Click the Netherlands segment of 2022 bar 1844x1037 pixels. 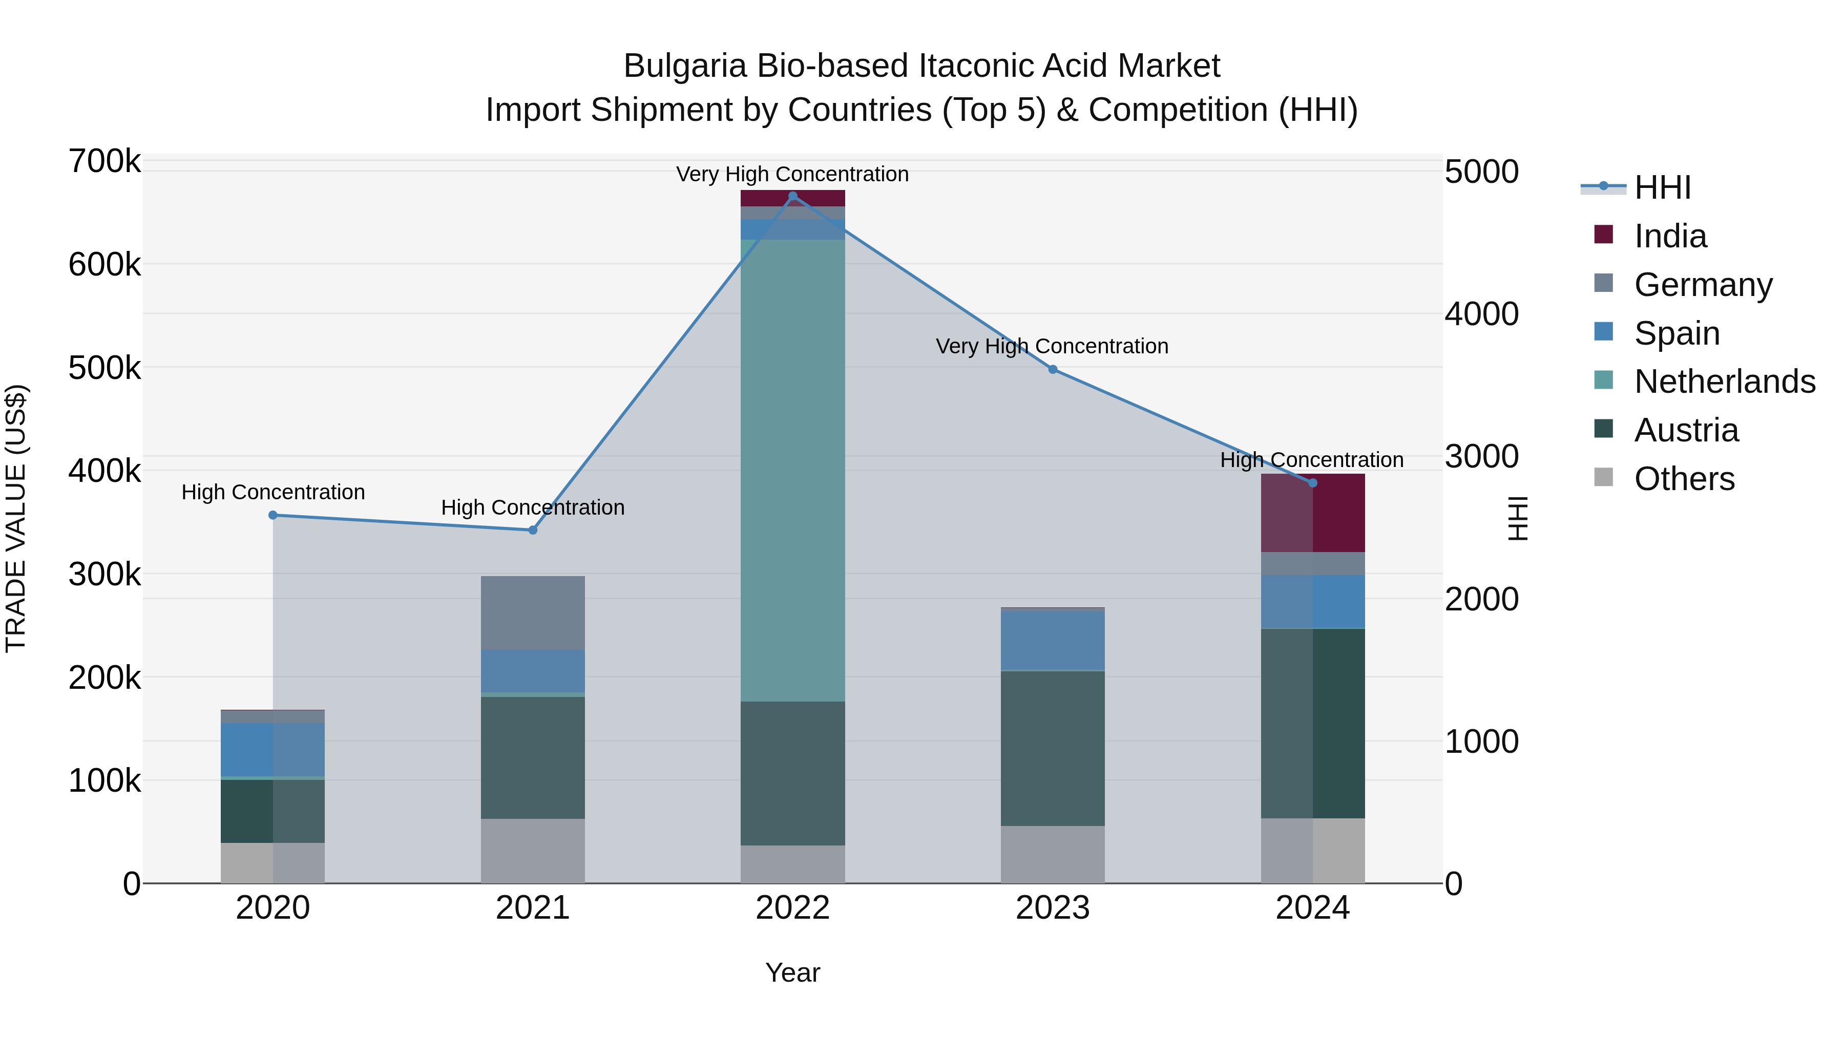[x=792, y=470]
